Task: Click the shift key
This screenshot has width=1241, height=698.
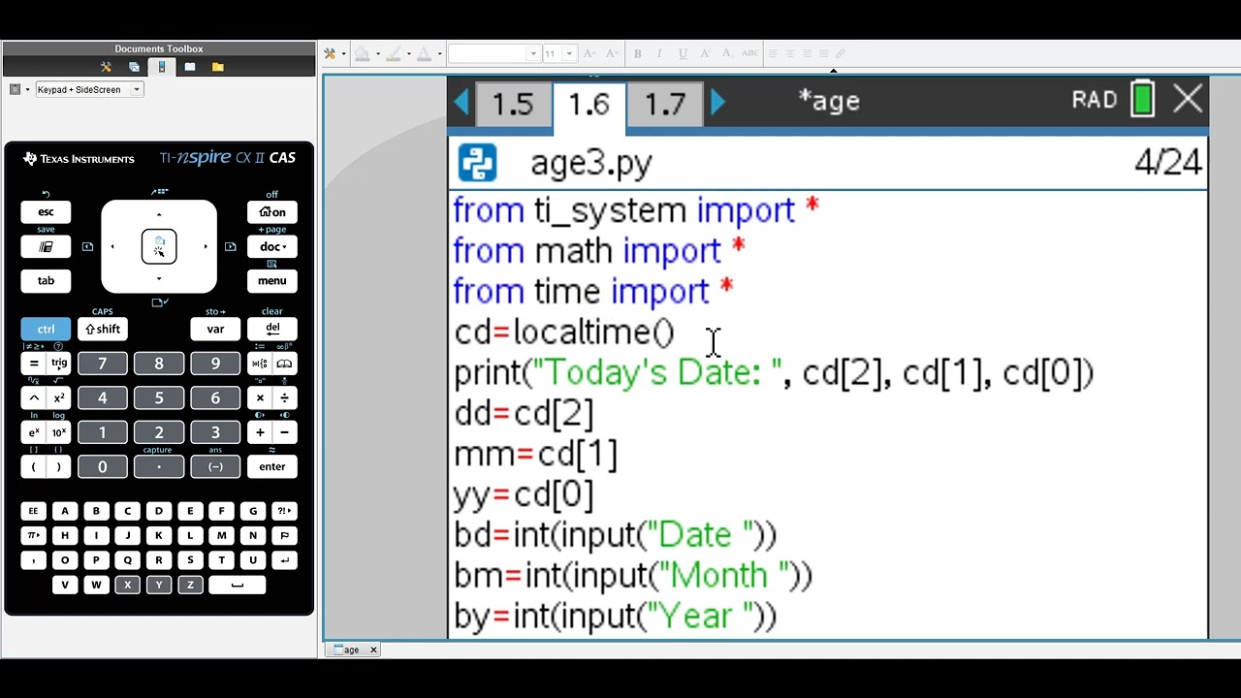Action: pos(103,330)
